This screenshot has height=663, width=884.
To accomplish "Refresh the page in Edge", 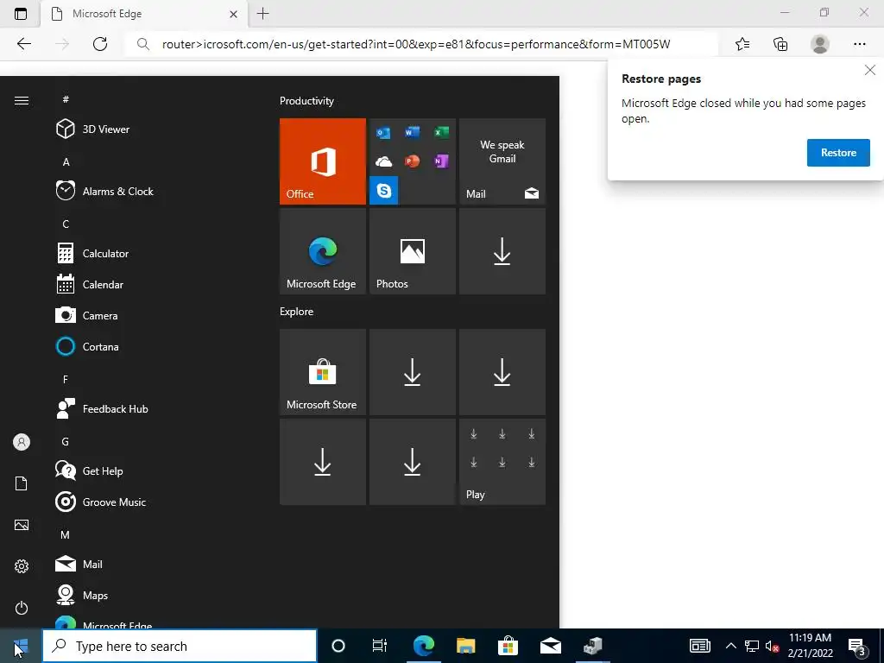I will (x=100, y=44).
